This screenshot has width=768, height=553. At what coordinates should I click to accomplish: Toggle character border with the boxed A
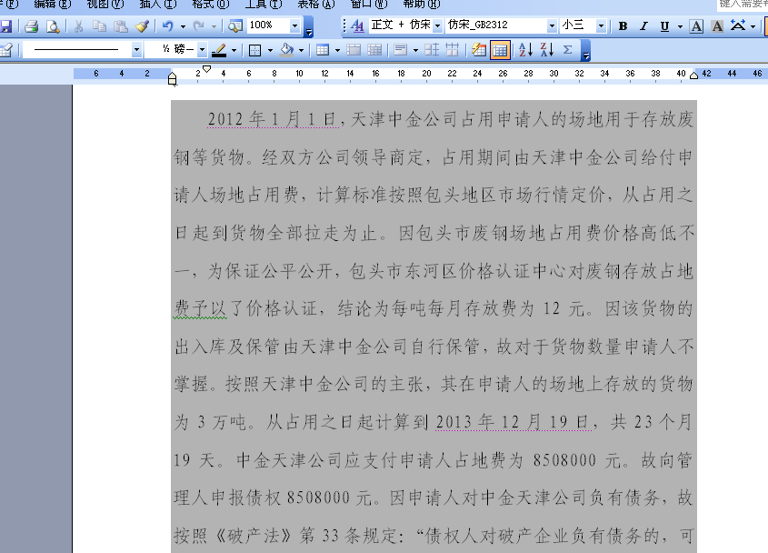pyautogui.click(x=696, y=26)
